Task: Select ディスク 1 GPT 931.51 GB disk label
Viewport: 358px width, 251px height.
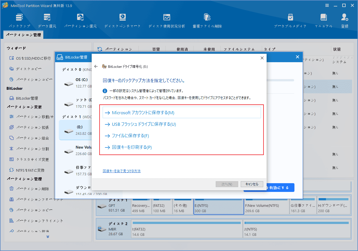Action: tap(113, 205)
